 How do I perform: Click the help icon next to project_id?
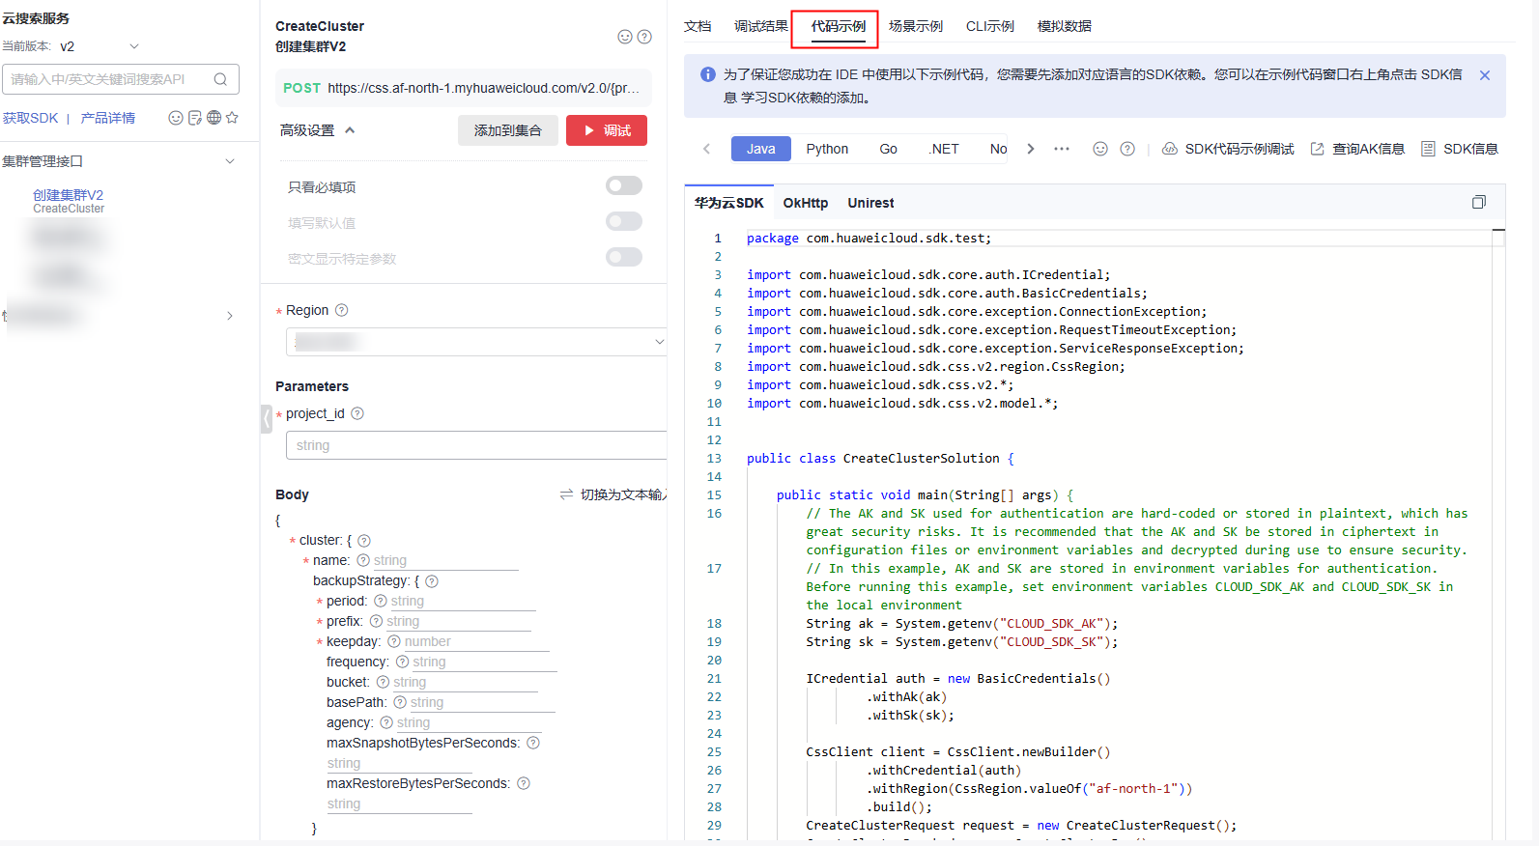click(x=357, y=413)
